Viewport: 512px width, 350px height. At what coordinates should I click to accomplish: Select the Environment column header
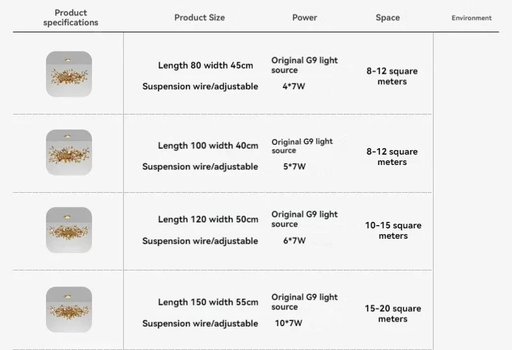coord(472,17)
